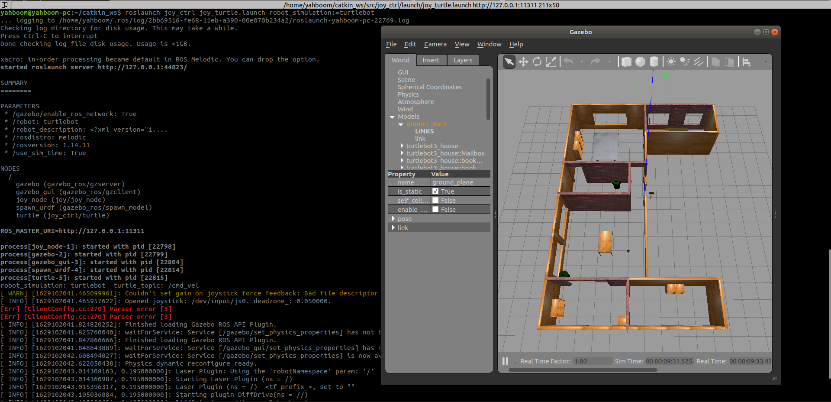Collapse the ground_plane tree node

click(x=401, y=124)
